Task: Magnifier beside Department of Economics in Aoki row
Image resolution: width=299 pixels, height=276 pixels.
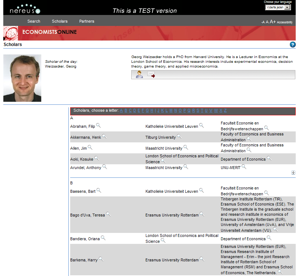Action: [269, 158]
